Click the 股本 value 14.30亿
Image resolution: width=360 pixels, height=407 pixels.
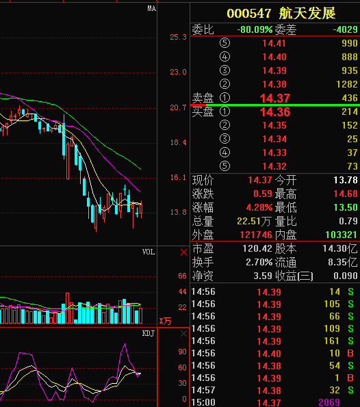click(x=340, y=249)
